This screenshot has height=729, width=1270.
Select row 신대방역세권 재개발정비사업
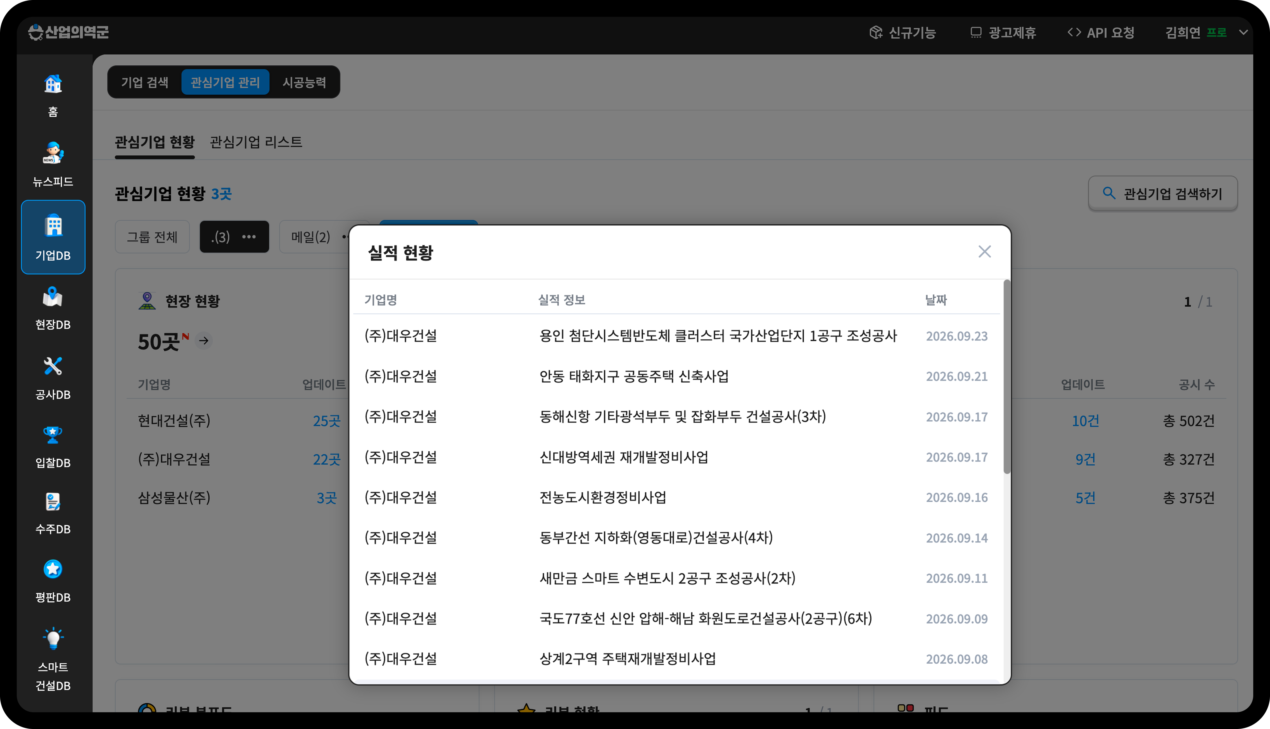(676, 457)
